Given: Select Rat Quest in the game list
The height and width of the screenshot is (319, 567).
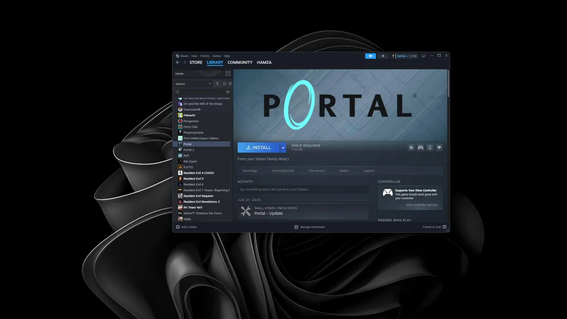Looking at the screenshot, I should (x=190, y=161).
